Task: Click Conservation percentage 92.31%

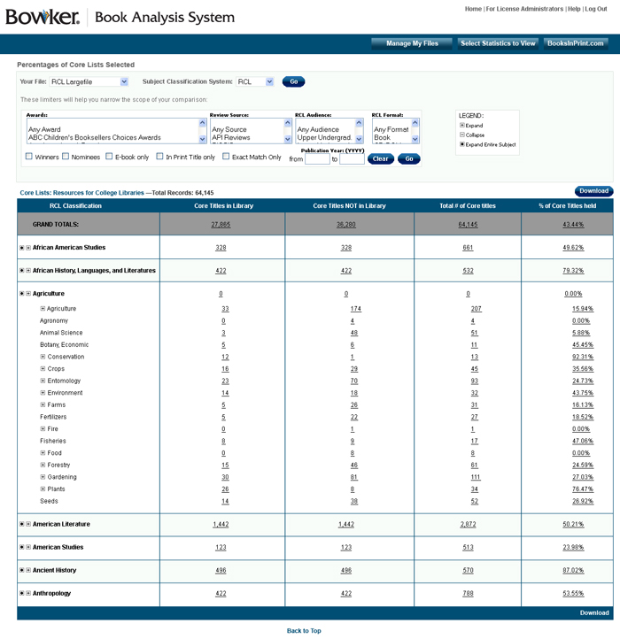Action: pyautogui.click(x=583, y=357)
